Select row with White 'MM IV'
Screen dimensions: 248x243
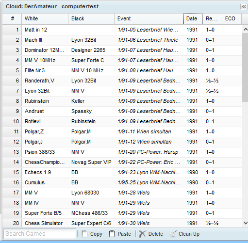(x=122, y=203)
